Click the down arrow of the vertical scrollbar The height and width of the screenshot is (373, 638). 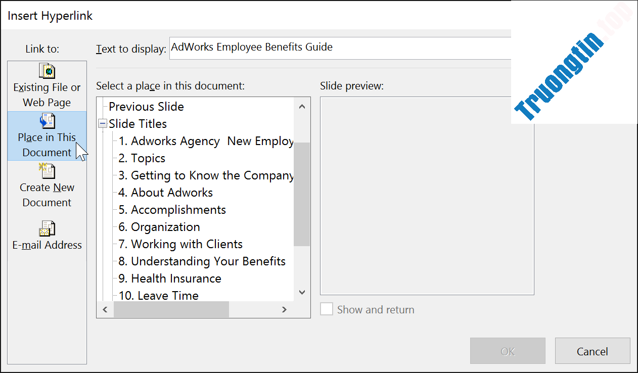[x=302, y=292]
